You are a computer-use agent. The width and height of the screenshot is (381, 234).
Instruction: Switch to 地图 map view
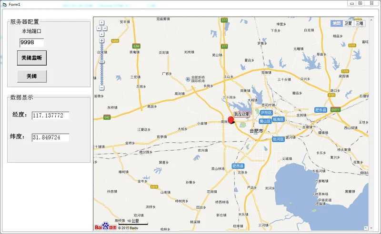point(337,23)
